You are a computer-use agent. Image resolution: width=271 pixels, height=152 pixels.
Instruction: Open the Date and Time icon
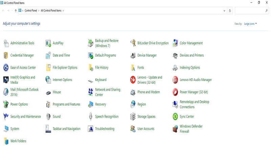(x=48, y=55)
